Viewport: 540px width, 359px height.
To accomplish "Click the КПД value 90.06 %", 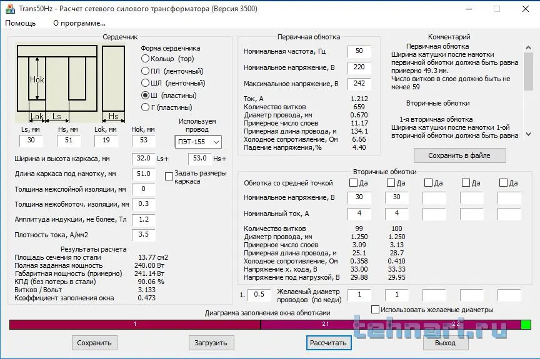I will point(151,282).
